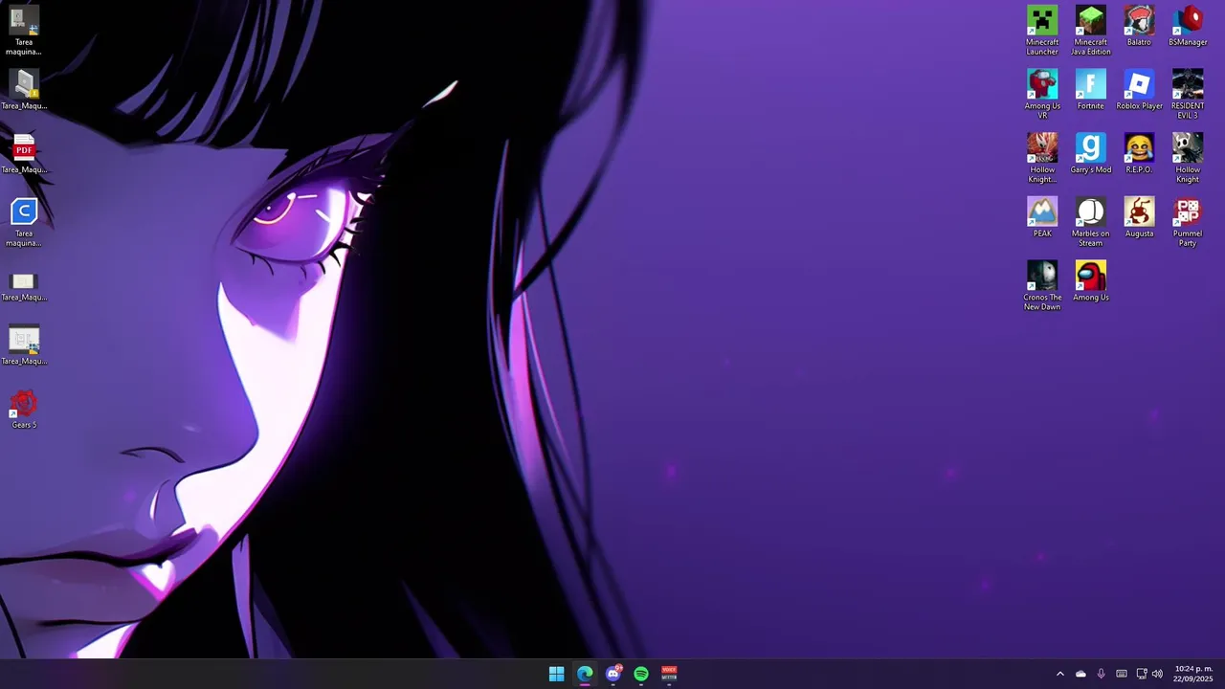This screenshot has width=1225, height=689.
Task: Select the PEAK desktop icon
Action: tap(1042, 218)
